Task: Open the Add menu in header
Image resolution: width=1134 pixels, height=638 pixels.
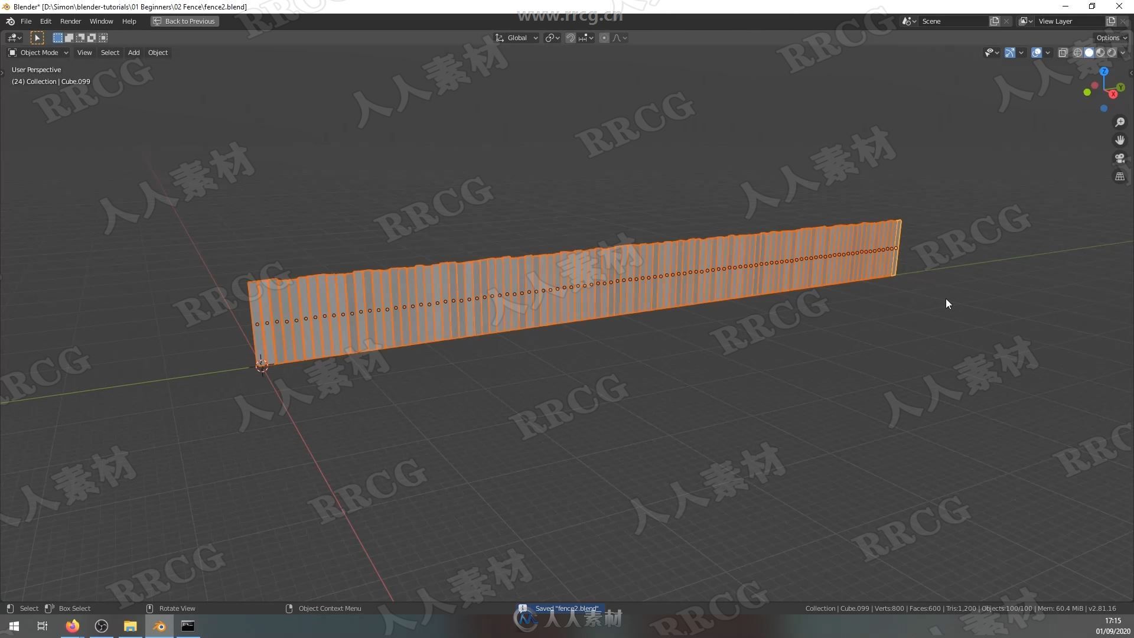Action: [x=132, y=52]
